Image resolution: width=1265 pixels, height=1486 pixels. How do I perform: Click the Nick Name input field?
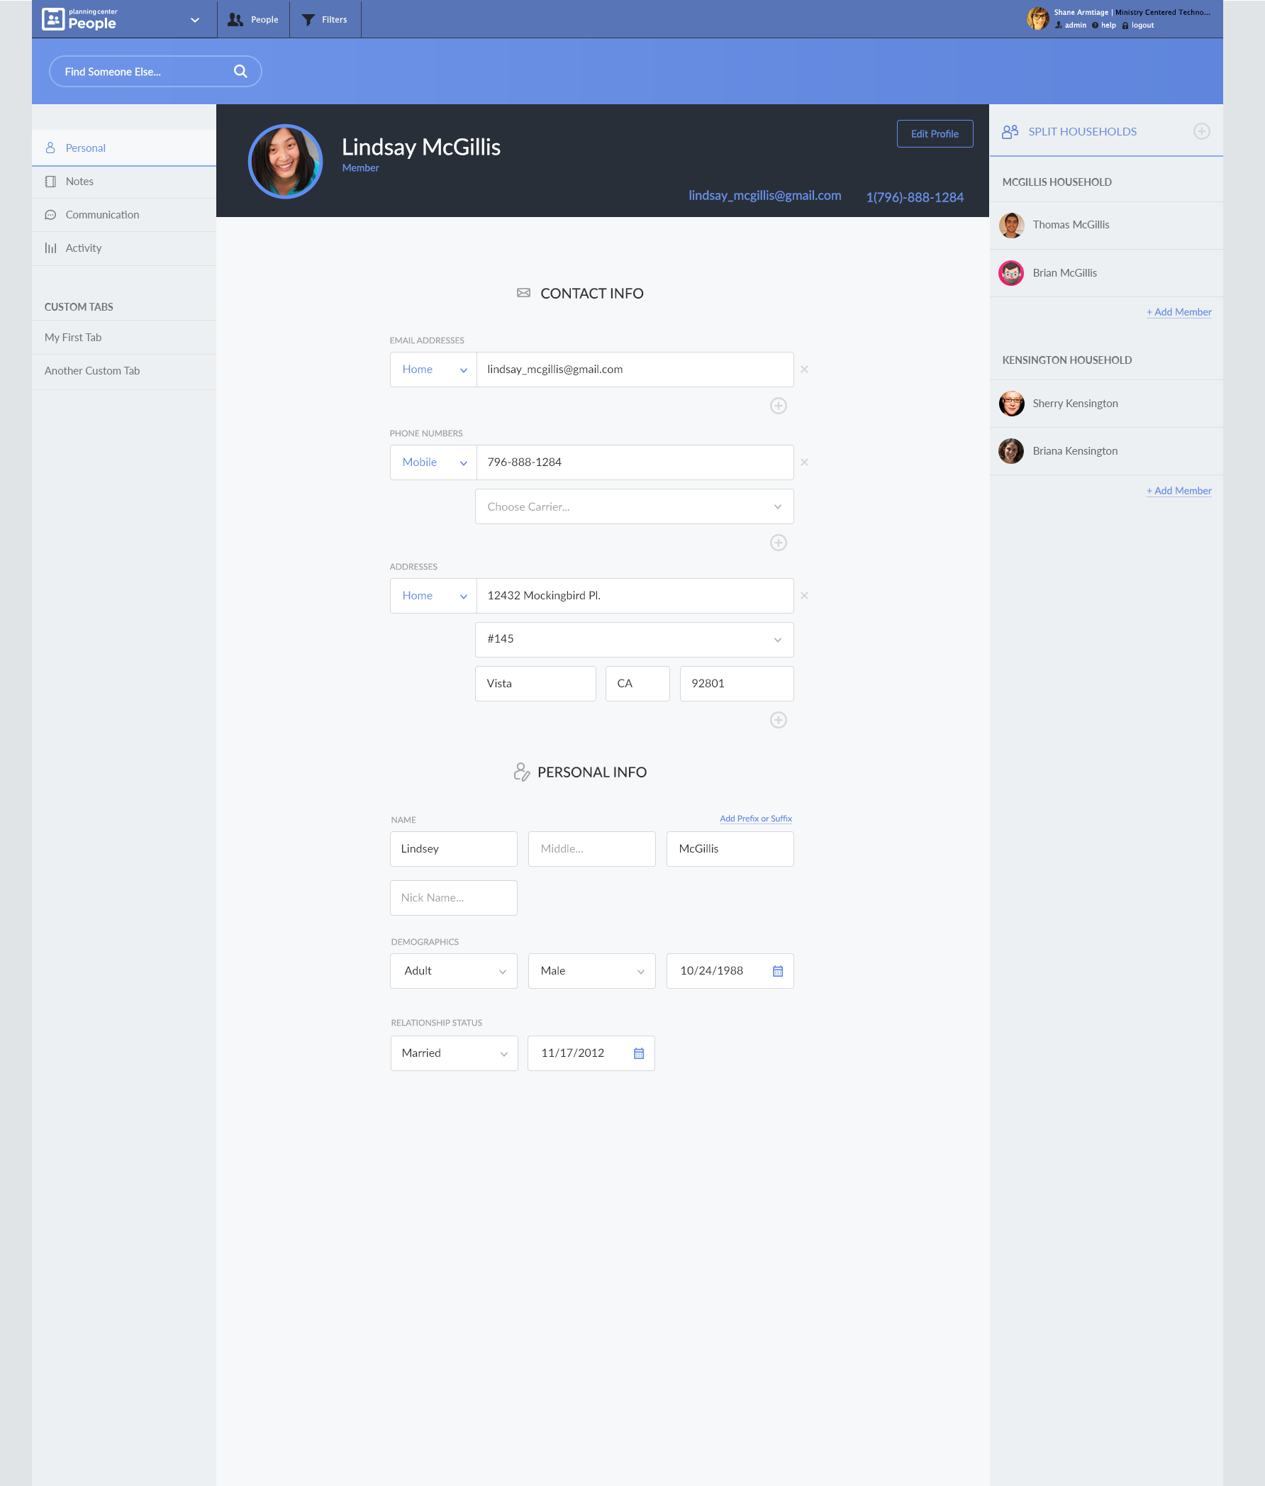453,898
